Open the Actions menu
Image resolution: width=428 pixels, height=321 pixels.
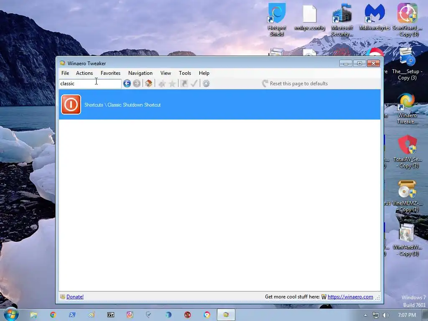click(x=84, y=73)
